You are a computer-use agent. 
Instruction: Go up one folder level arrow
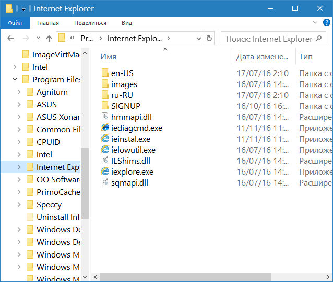(x=49, y=39)
